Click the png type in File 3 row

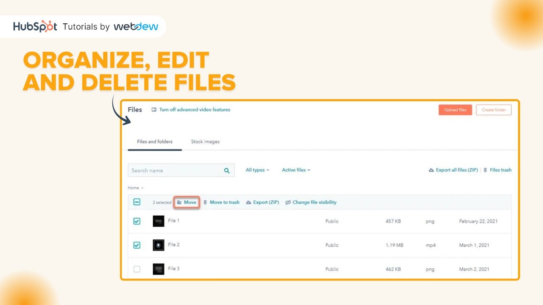[x=430, y=269]
